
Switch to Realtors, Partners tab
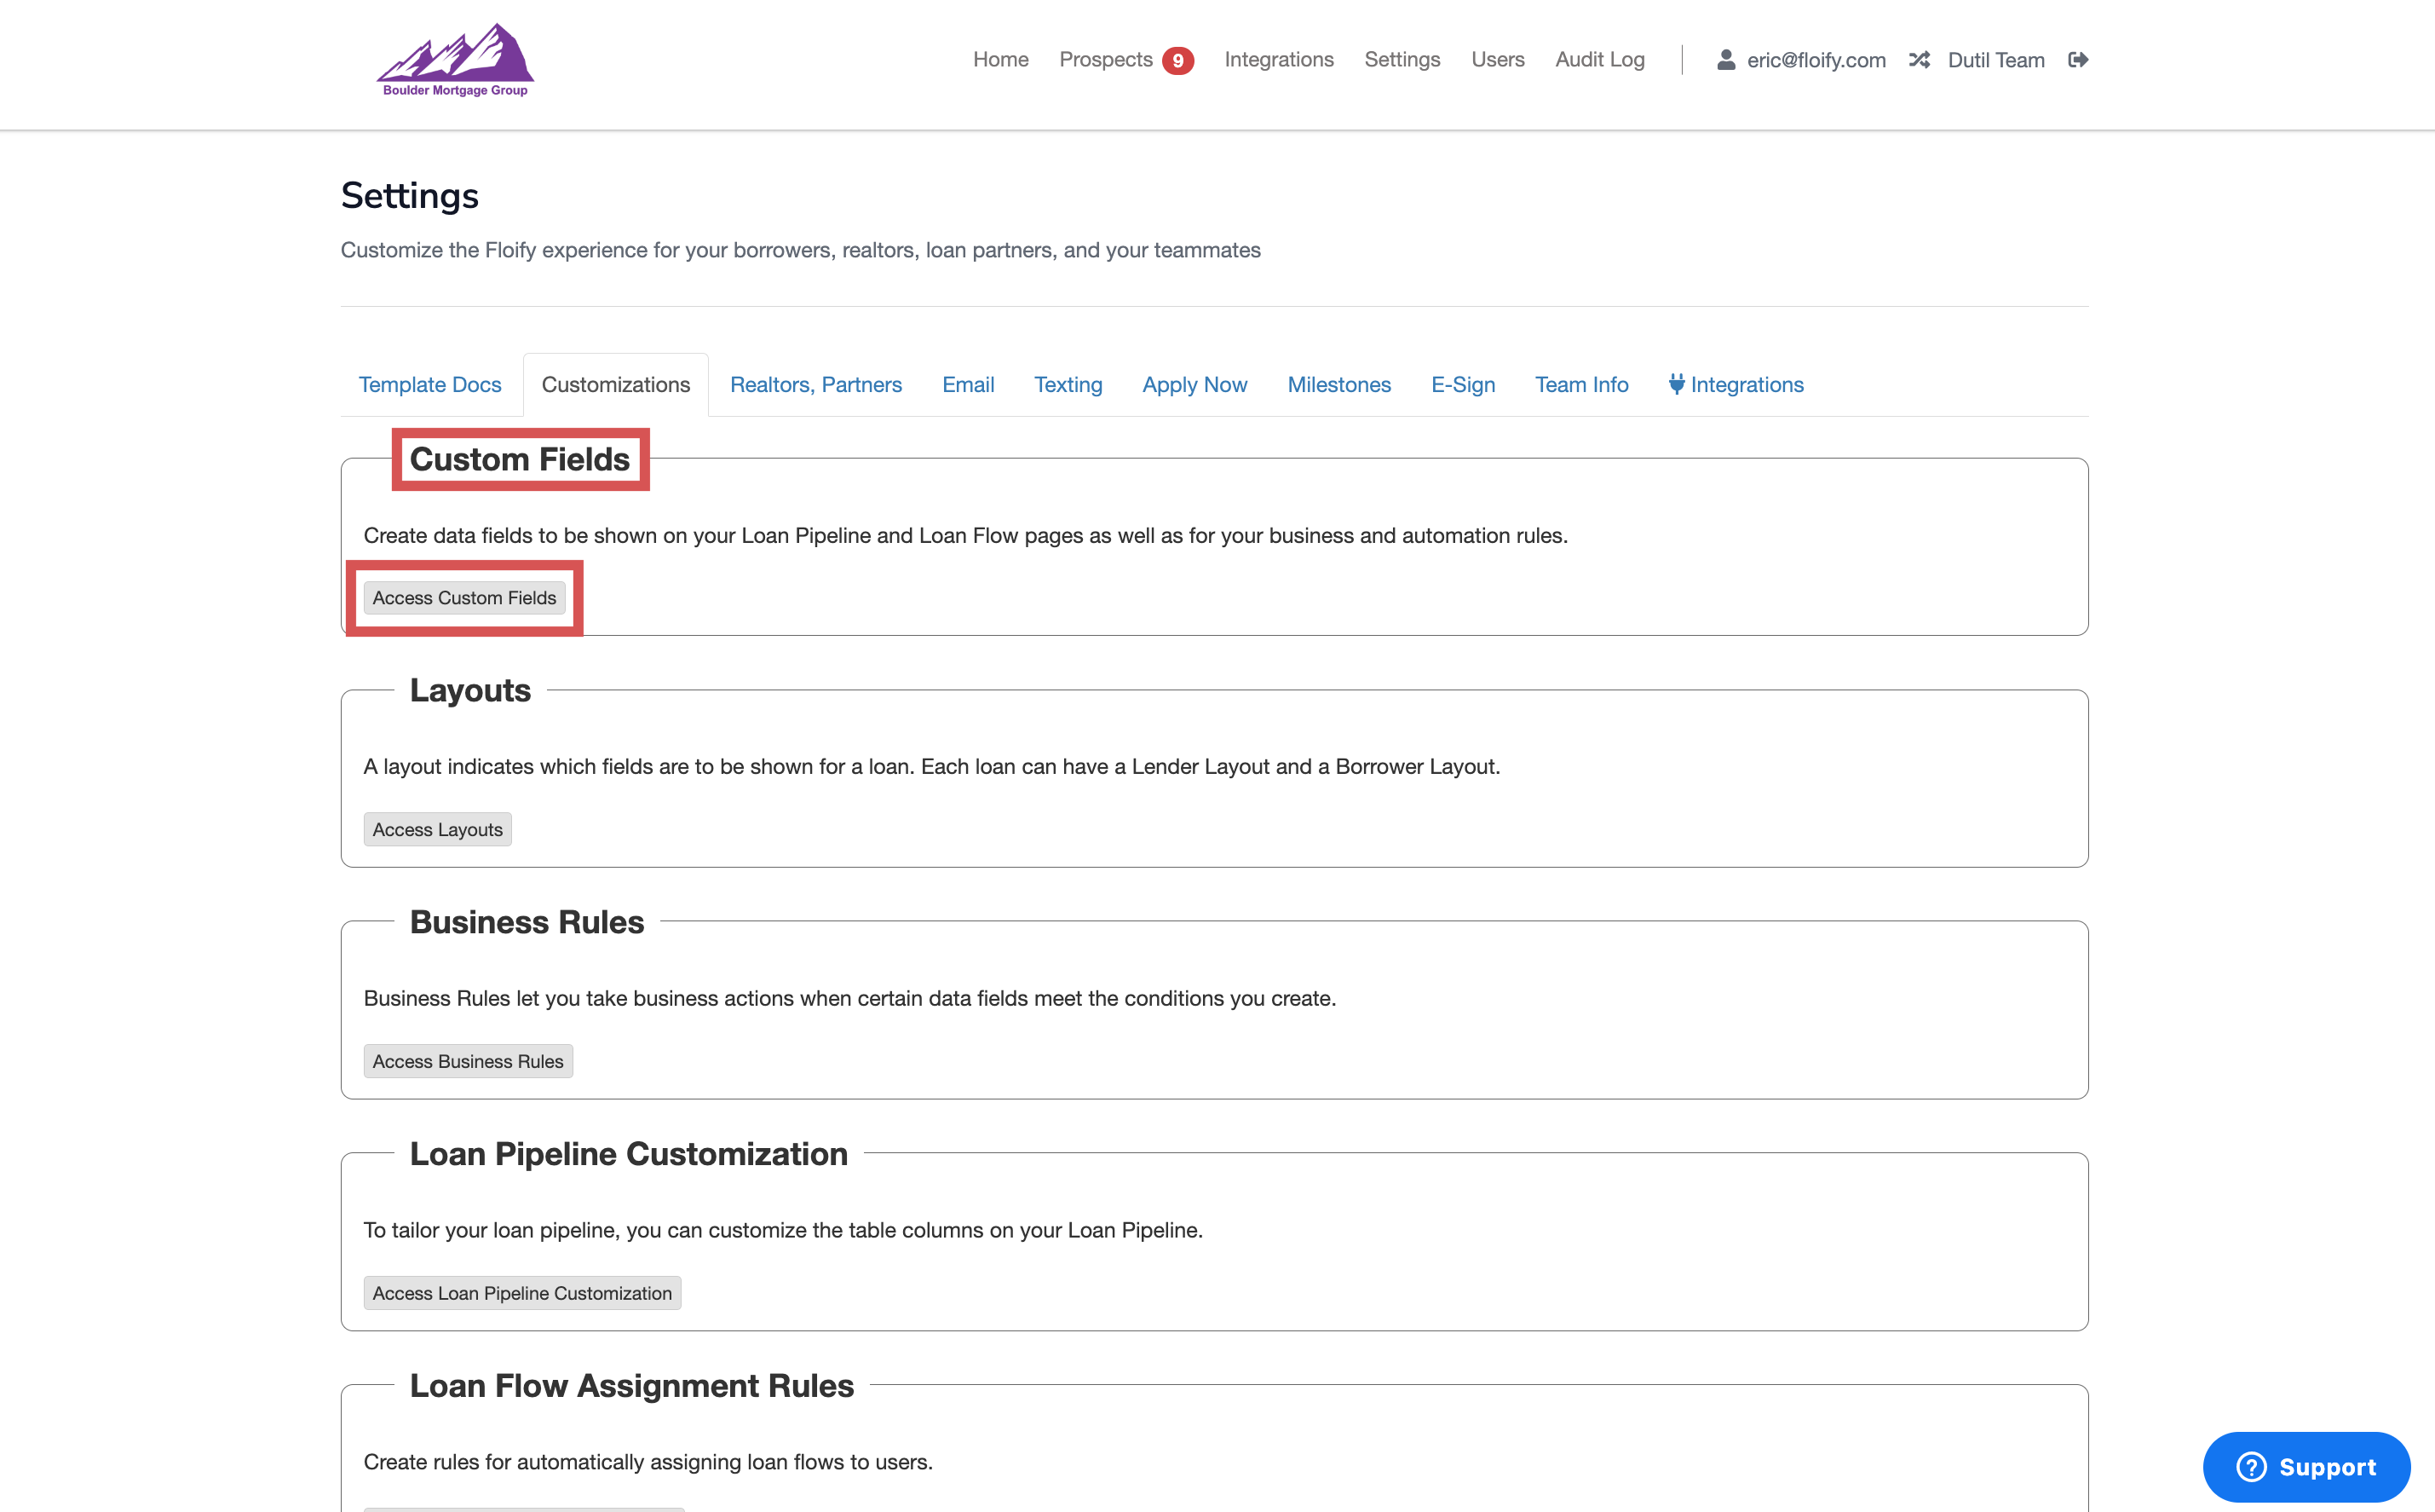815,384
